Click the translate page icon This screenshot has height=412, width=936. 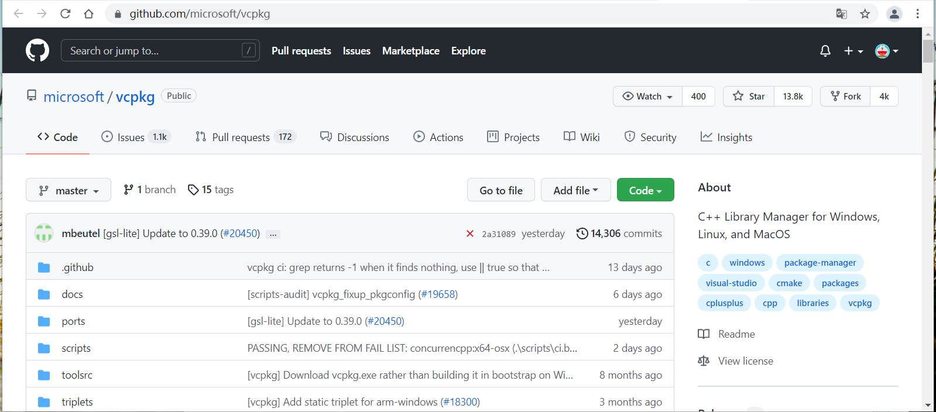(842, 13)
